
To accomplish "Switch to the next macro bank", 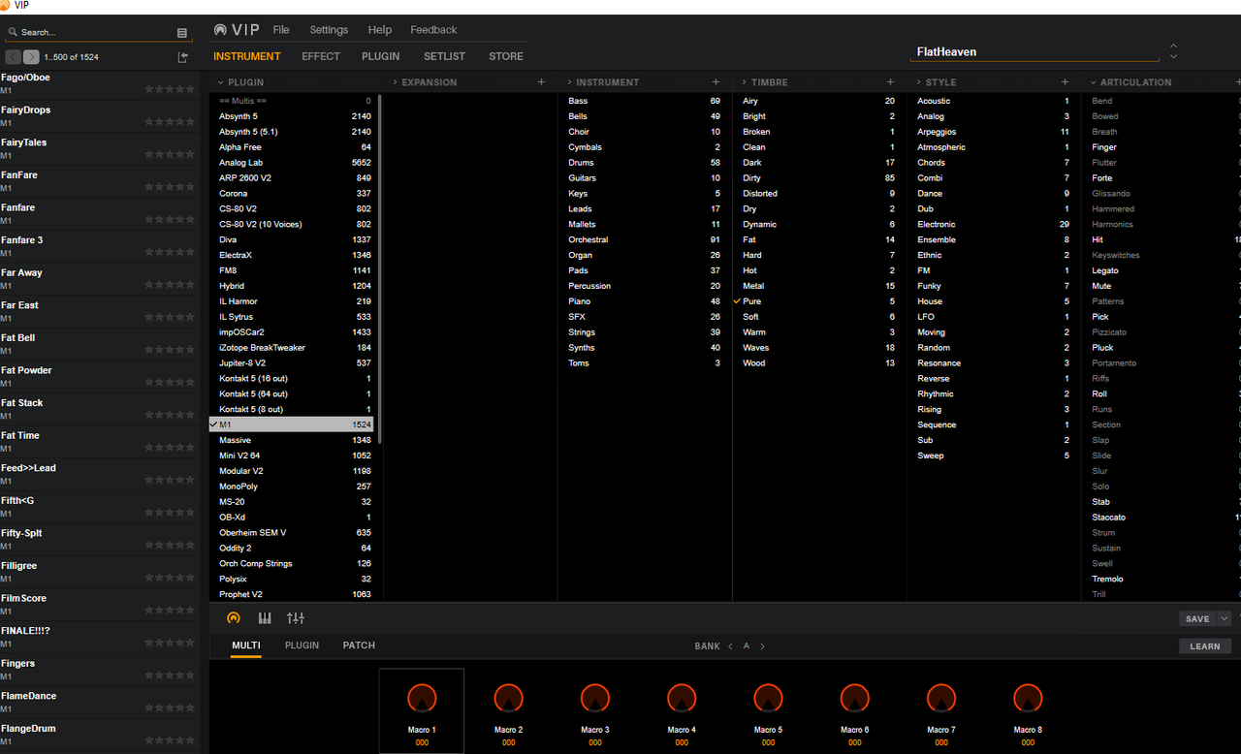I will click(763, 646).
